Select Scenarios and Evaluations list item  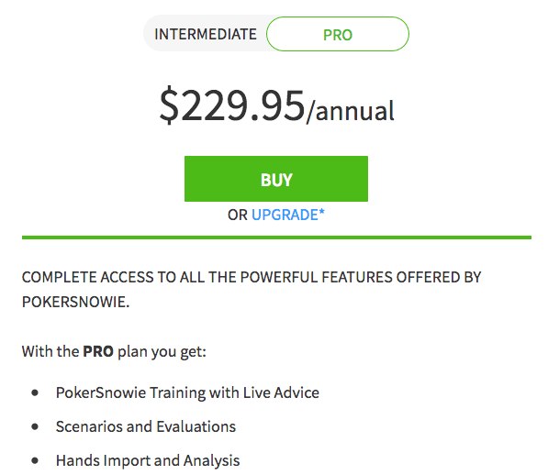(146, 426)
